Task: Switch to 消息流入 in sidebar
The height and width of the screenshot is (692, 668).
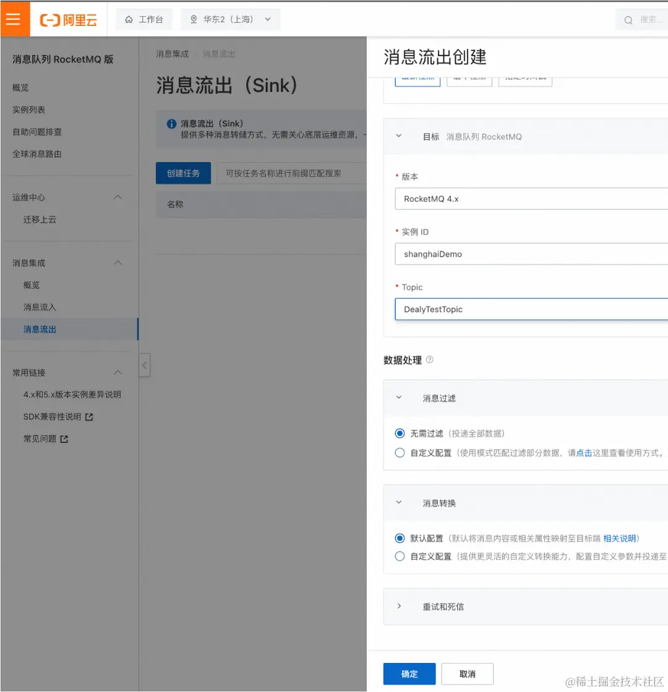Action: click(x=40, y=307)
